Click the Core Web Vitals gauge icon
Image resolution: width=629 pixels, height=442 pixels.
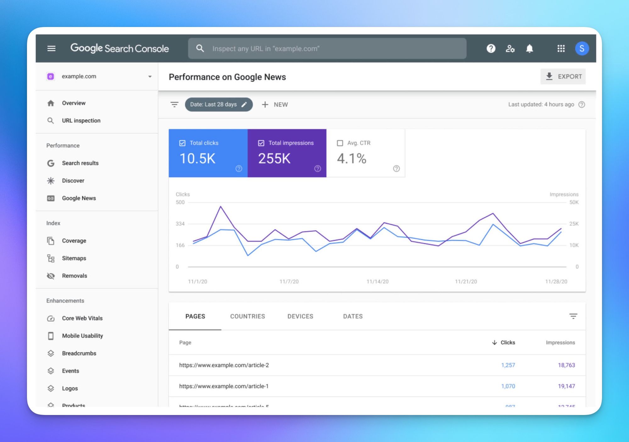[51, 318]
